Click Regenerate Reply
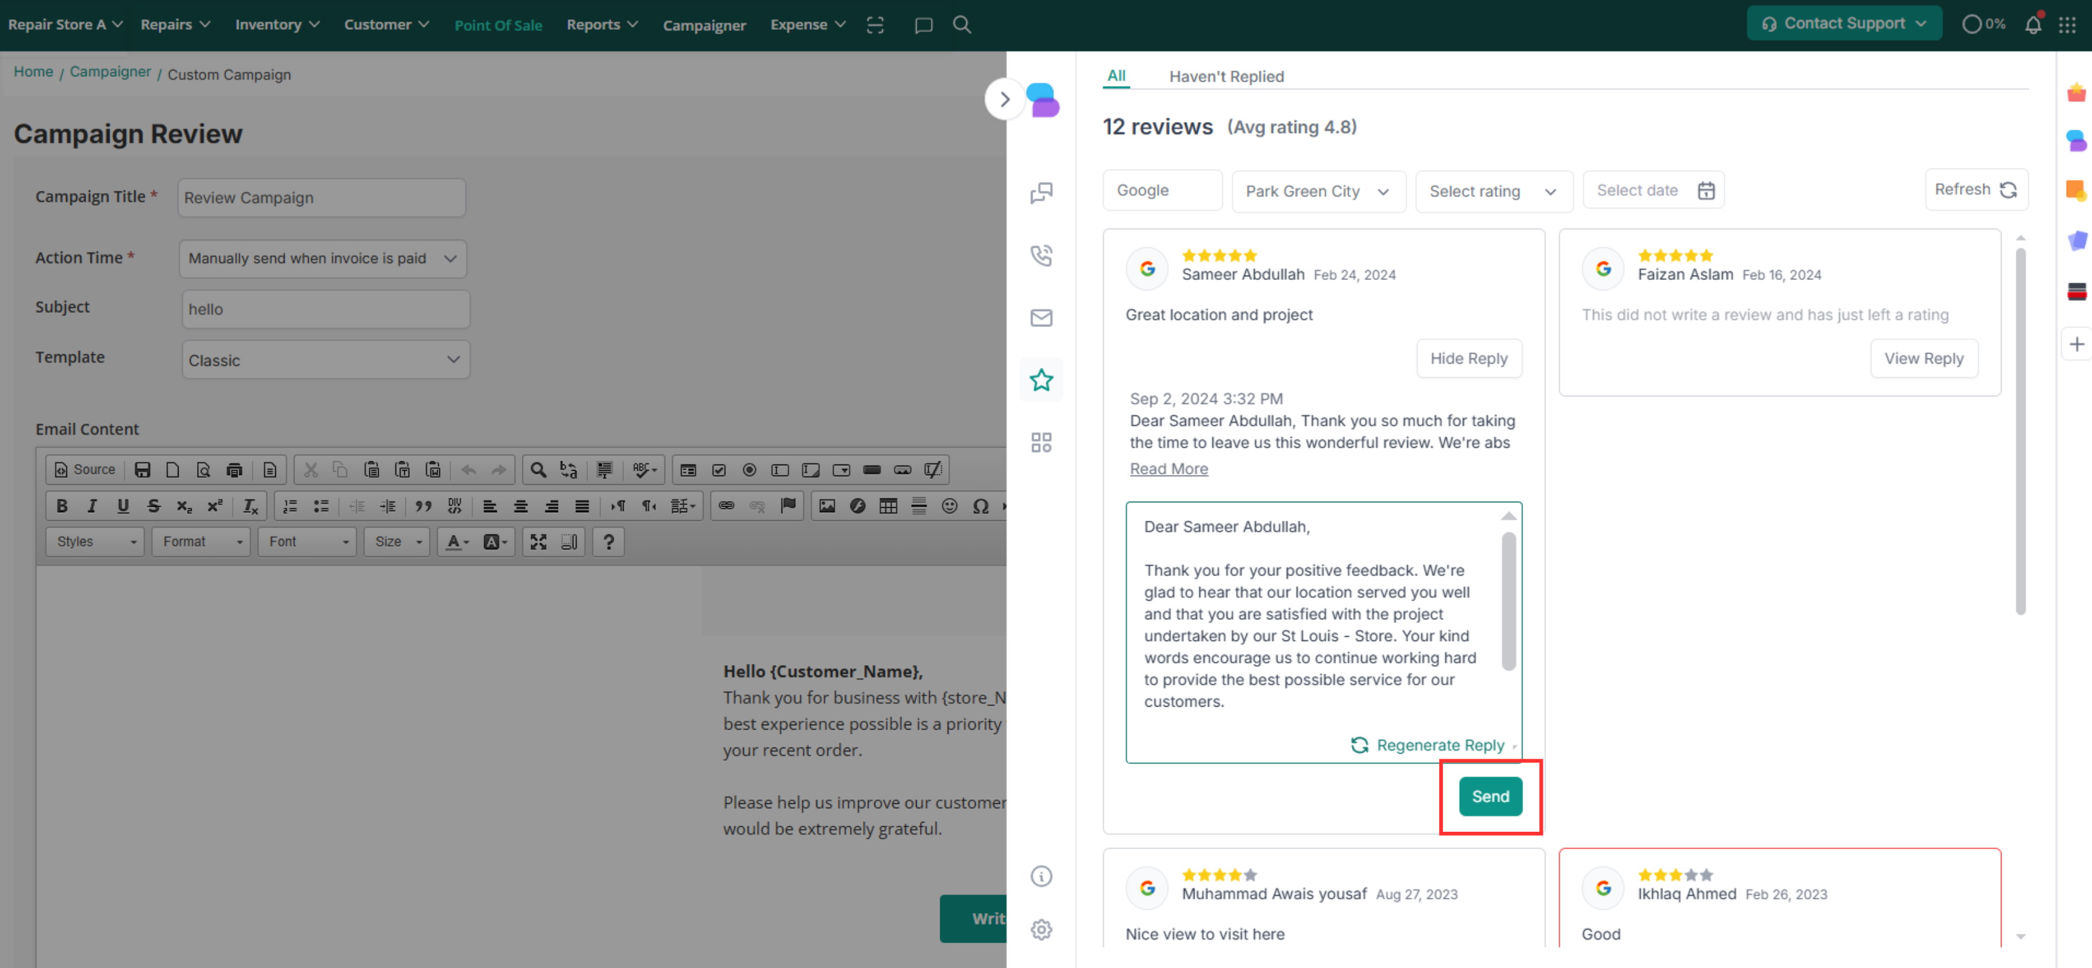The image size is (2092, 968). [x=1428, y=745]
